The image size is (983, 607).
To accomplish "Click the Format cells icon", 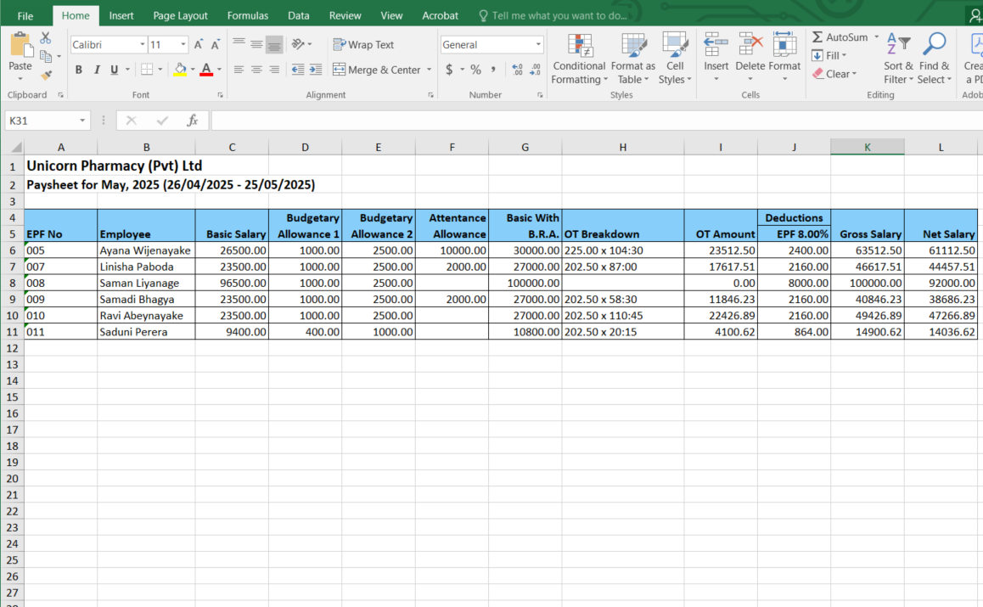I will [784, 45].
